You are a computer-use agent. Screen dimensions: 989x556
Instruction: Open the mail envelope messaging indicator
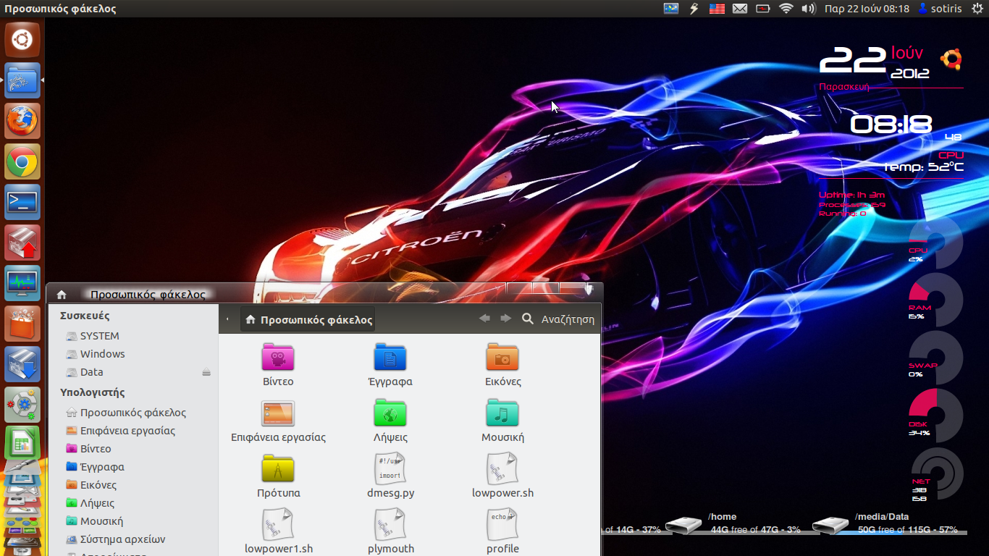739,9
